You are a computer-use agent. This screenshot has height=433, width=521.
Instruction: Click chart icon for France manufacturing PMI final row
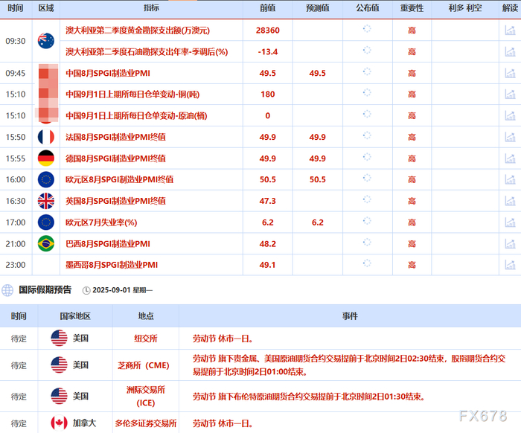point(510,137)
